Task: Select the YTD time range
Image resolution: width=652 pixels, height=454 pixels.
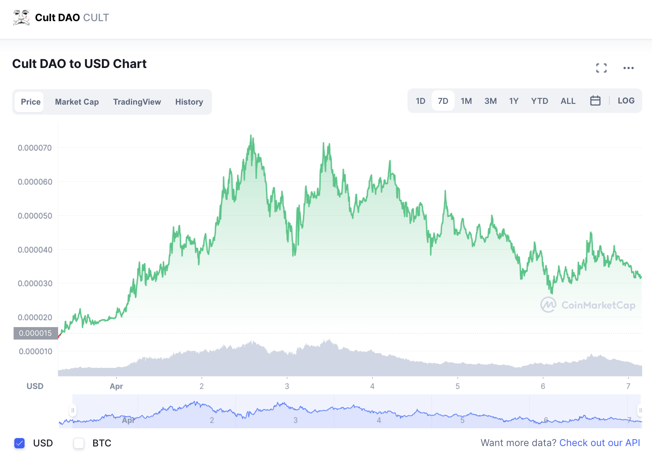Action: pyautogui.click(x=539, y=101)
